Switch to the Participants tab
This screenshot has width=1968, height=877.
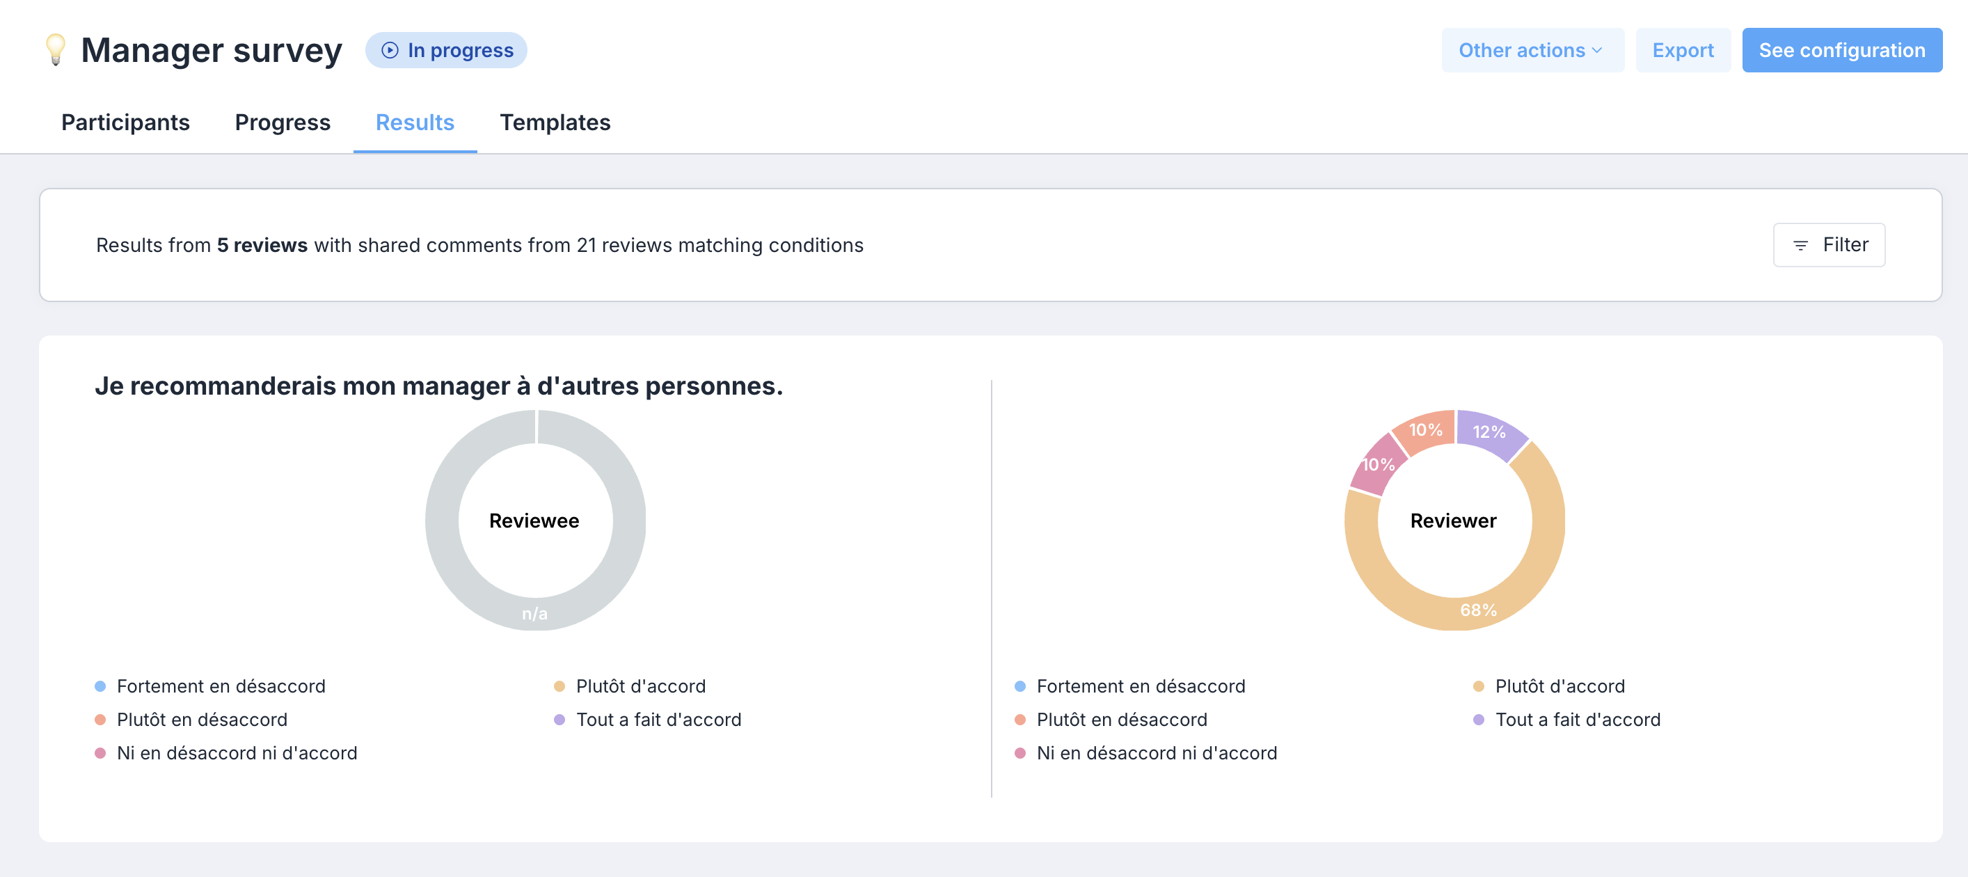(125, 123)
